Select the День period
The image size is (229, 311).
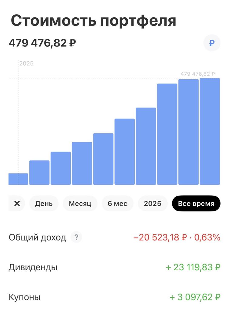44,203
